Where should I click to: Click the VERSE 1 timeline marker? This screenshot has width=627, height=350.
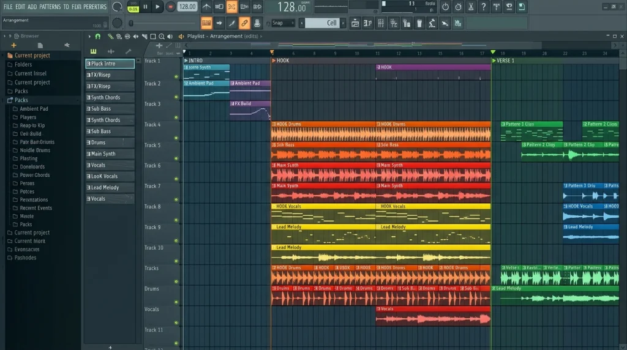(503, 61)
